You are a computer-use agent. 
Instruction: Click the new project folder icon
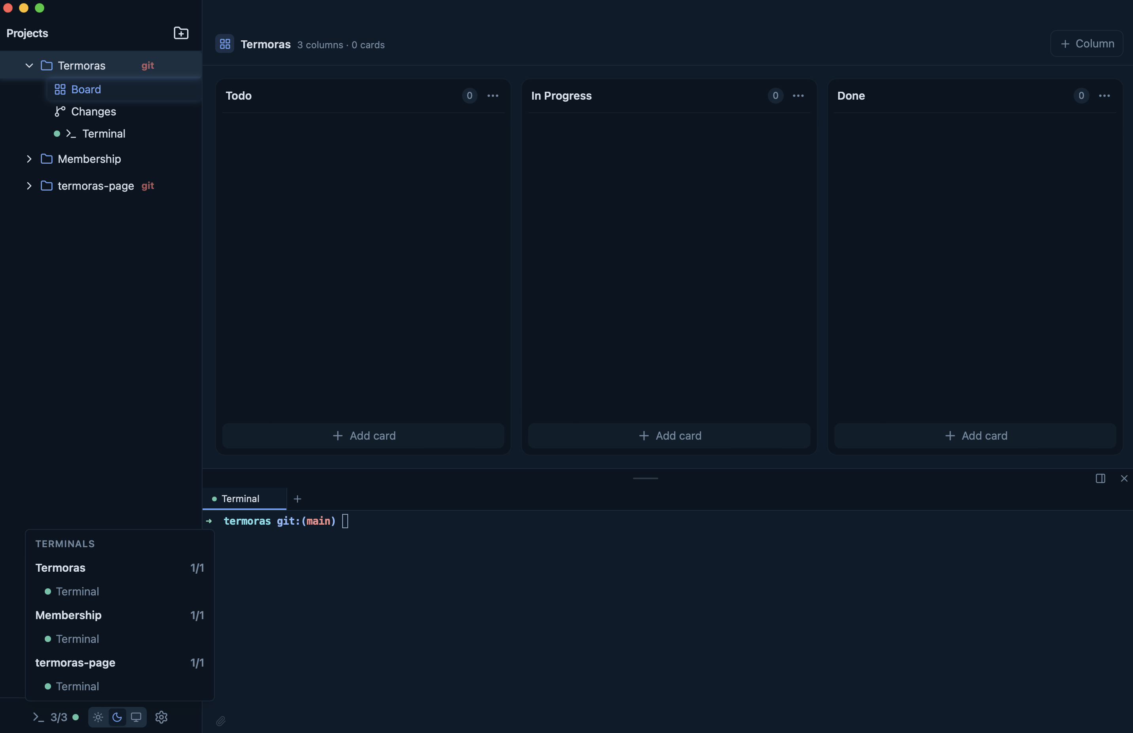[181, 32]
